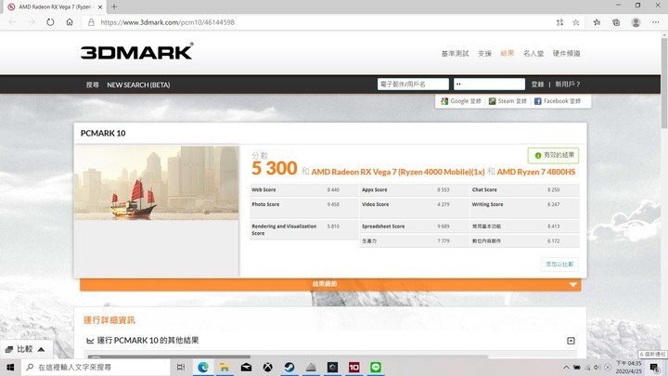The height and width of the screenshot is (376, 668).
Task: Click the 有效的結果 badge
Action: [x=553, y=155]
